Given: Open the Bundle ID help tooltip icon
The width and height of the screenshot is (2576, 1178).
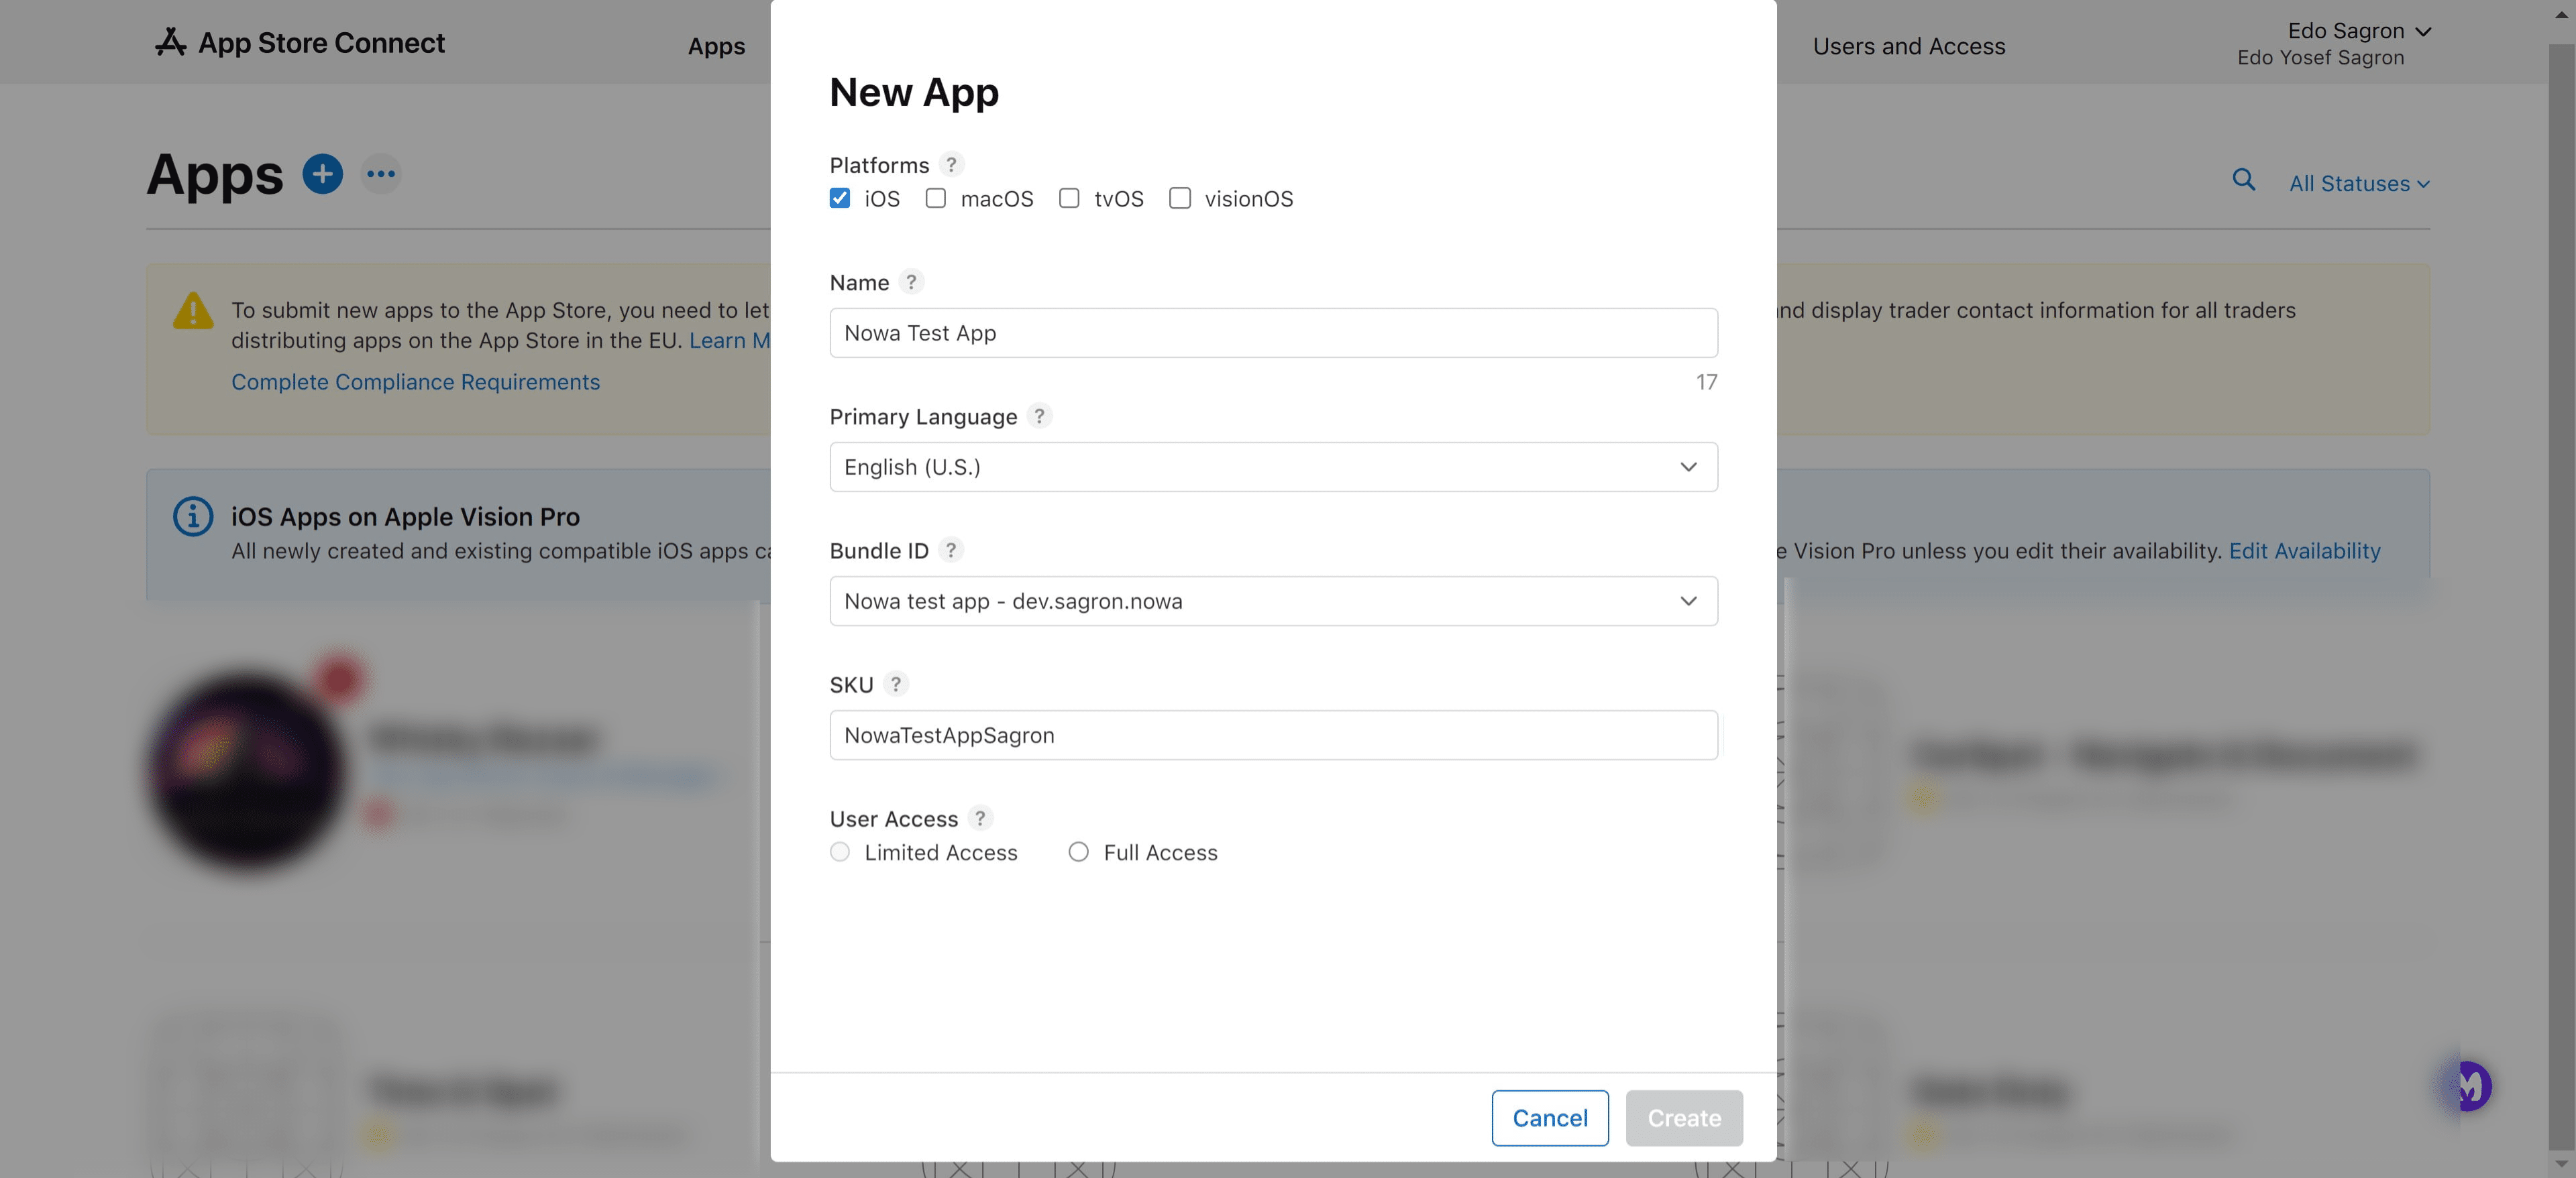Looking at the screenshot, I should (x=951, y=550).
